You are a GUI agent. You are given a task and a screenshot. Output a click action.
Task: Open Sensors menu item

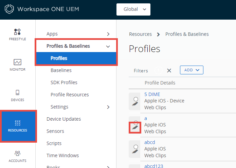tap(55, 131)
